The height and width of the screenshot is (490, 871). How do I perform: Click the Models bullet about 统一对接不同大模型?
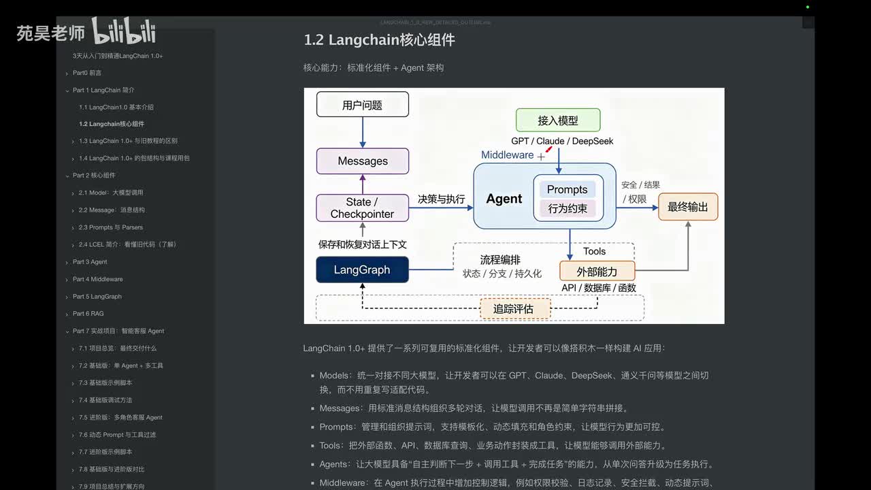[514, 382]
